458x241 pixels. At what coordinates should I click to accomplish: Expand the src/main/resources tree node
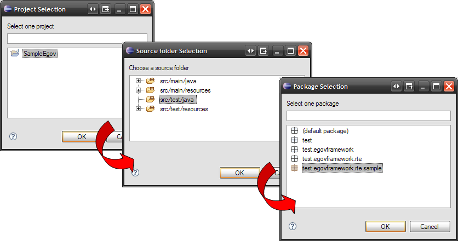139,90
